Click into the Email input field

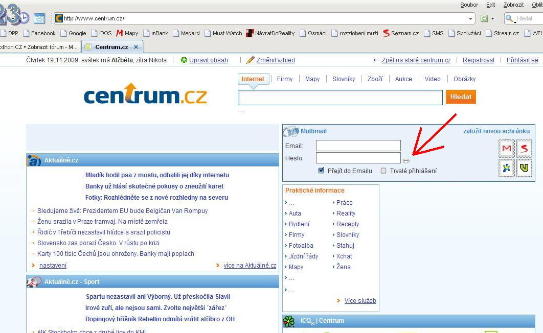358,146
